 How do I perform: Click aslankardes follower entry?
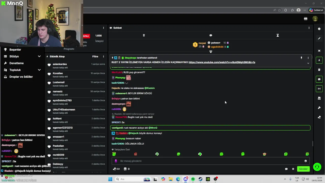76,66
